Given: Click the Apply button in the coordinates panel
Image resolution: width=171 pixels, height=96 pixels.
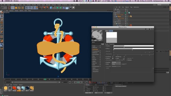Looking at the screenshot, I should [108, 93].
